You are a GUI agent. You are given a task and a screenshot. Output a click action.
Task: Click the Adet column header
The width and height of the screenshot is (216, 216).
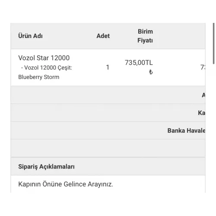103,36
